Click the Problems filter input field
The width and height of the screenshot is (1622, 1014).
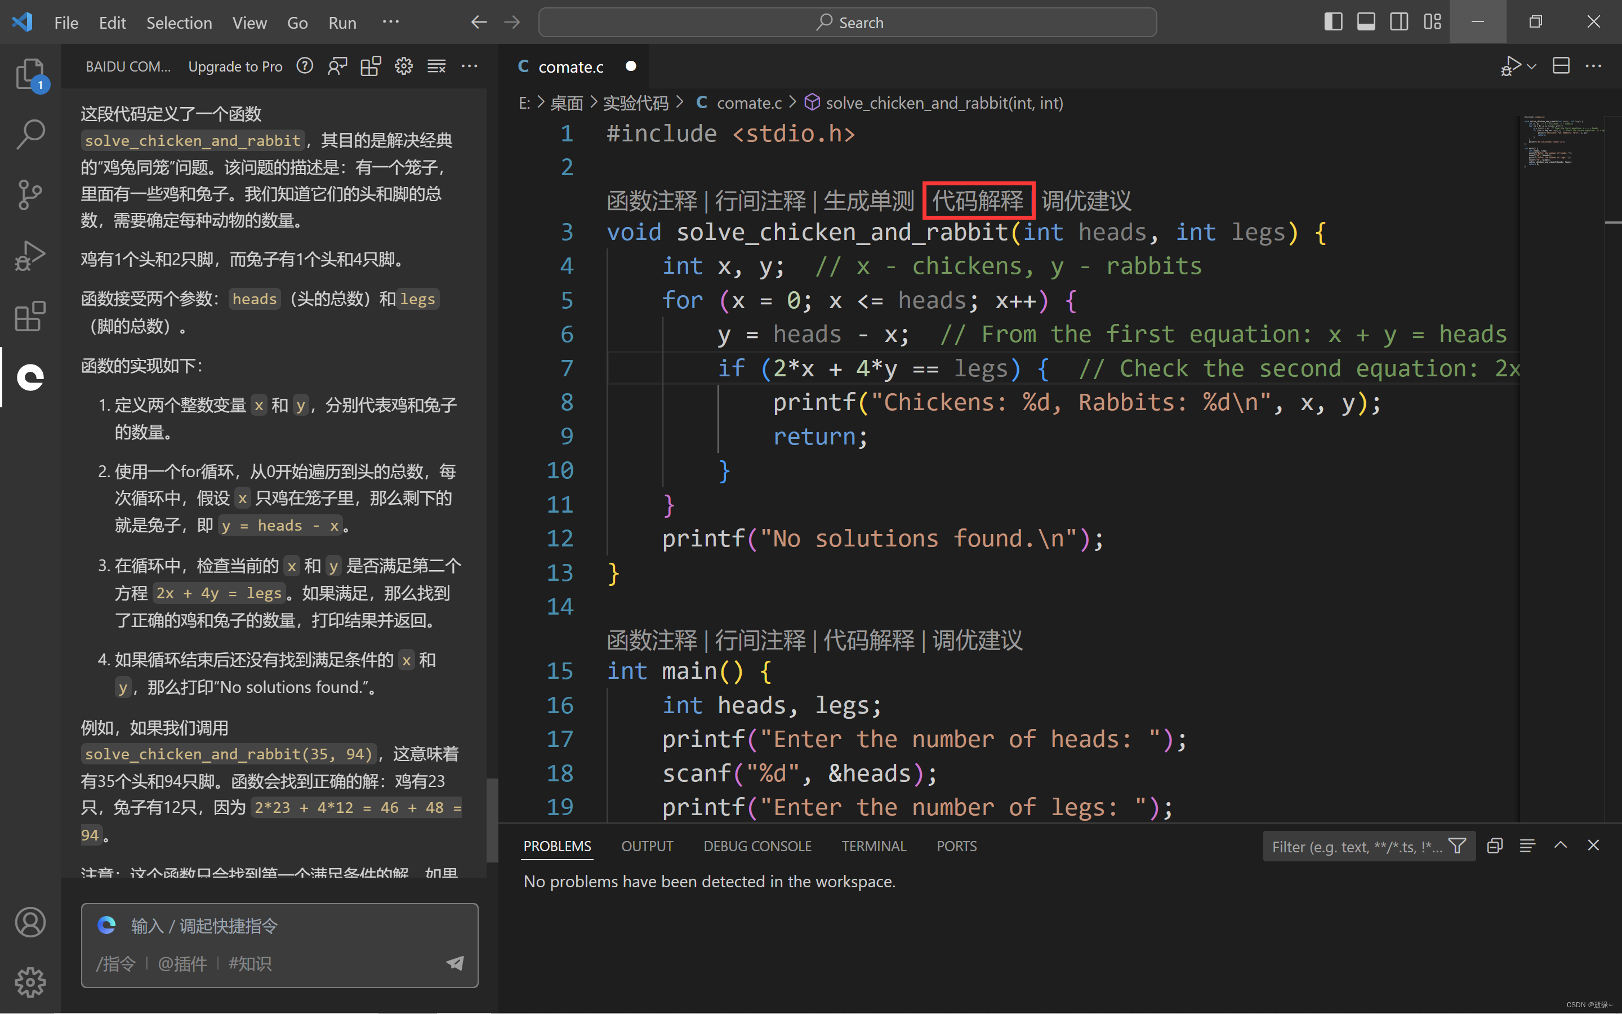coord(1355,847)
